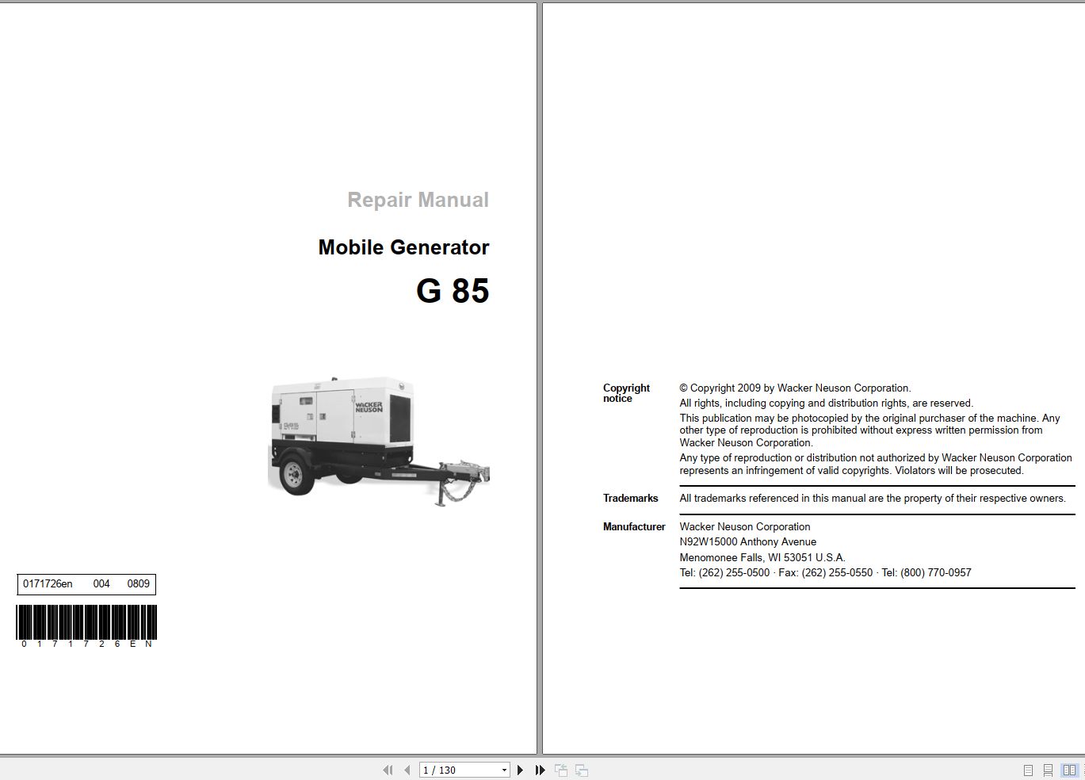Select the previous view icon
This screenshot has height=780, width=1085.
pyautogui.click(x=561, y=769)
